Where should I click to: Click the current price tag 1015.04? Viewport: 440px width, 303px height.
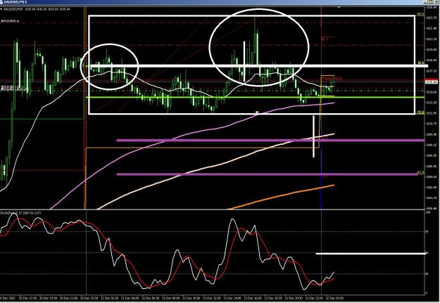(432, 82)
